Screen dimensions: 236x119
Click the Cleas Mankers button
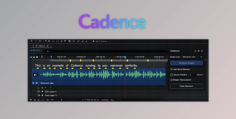coord(187,86)
